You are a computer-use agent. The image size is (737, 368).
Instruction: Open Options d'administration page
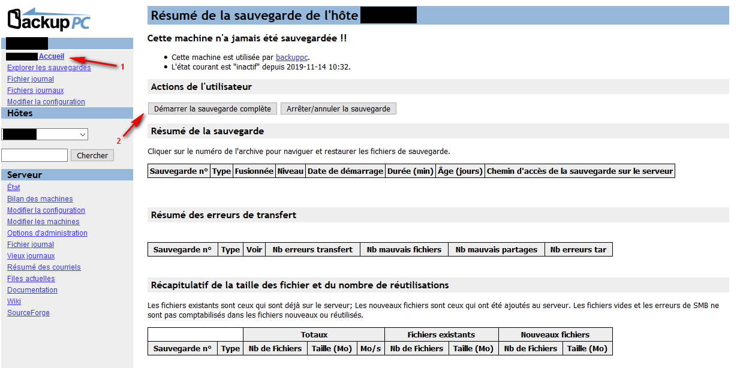click(47, 233)
